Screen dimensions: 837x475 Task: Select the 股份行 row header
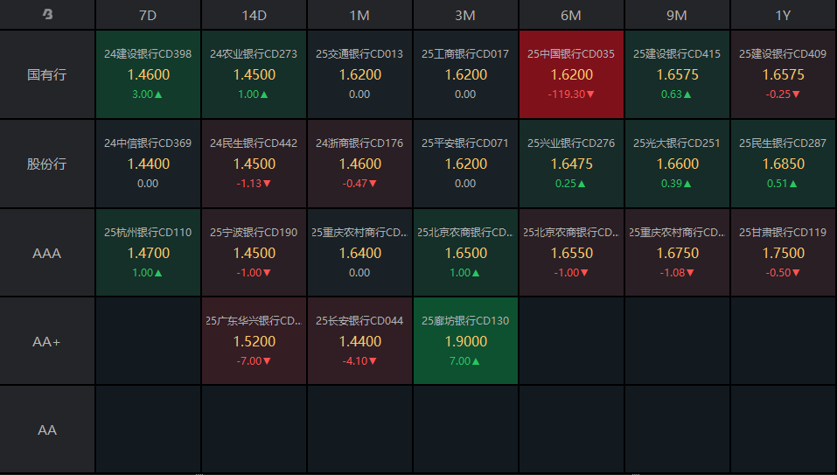47,164
